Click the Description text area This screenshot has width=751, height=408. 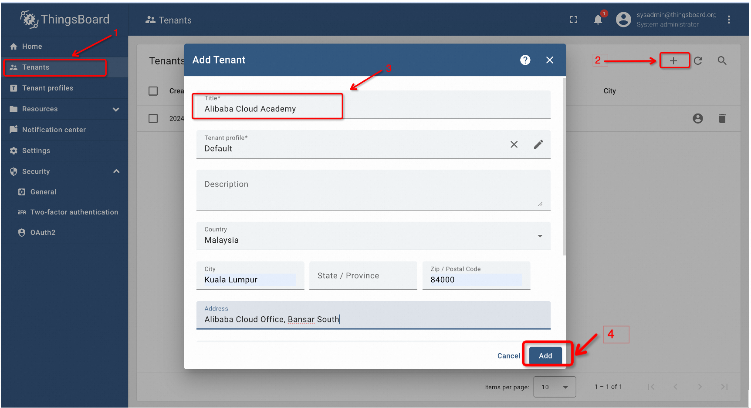point(373,190)
